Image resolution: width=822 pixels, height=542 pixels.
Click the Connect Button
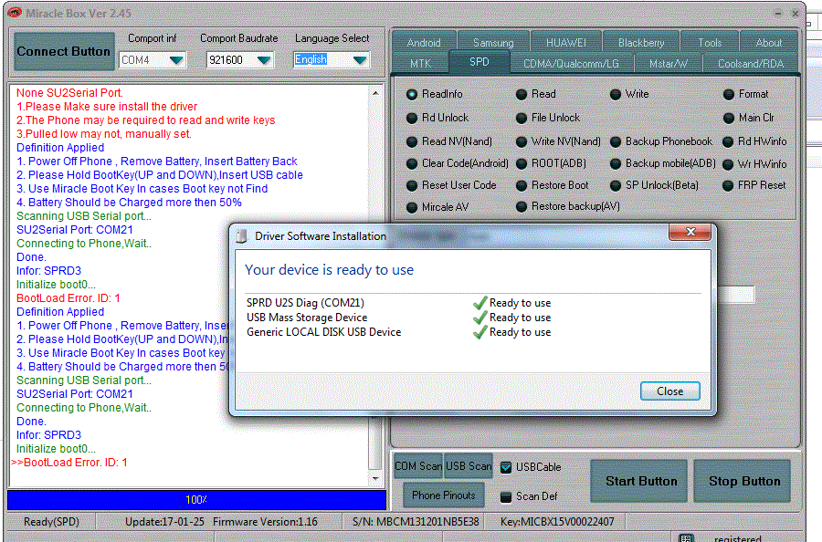[64, 51]
